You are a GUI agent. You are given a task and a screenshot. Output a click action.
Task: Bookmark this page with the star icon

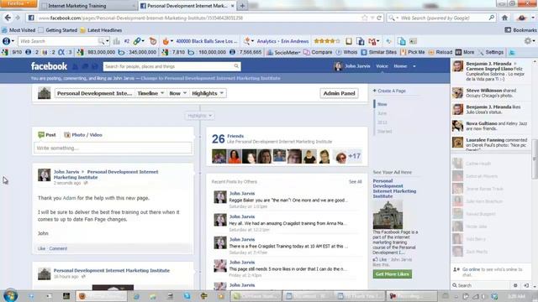coord(364,18)
